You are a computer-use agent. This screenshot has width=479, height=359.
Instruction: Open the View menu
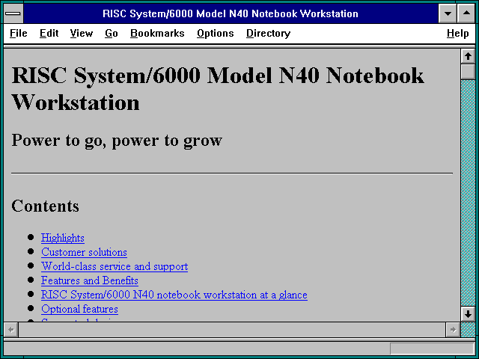click(82, 33)
